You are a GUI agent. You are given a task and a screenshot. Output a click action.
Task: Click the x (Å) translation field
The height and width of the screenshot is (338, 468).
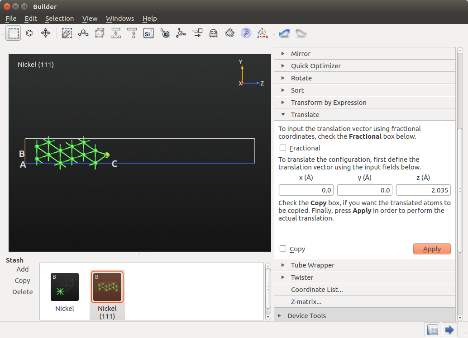[x=306, y=190]
